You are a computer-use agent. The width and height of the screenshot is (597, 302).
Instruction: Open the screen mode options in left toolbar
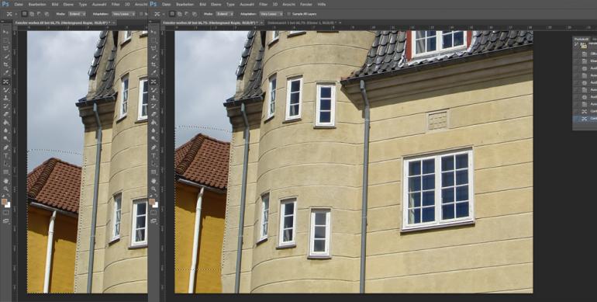coord(6,220)
